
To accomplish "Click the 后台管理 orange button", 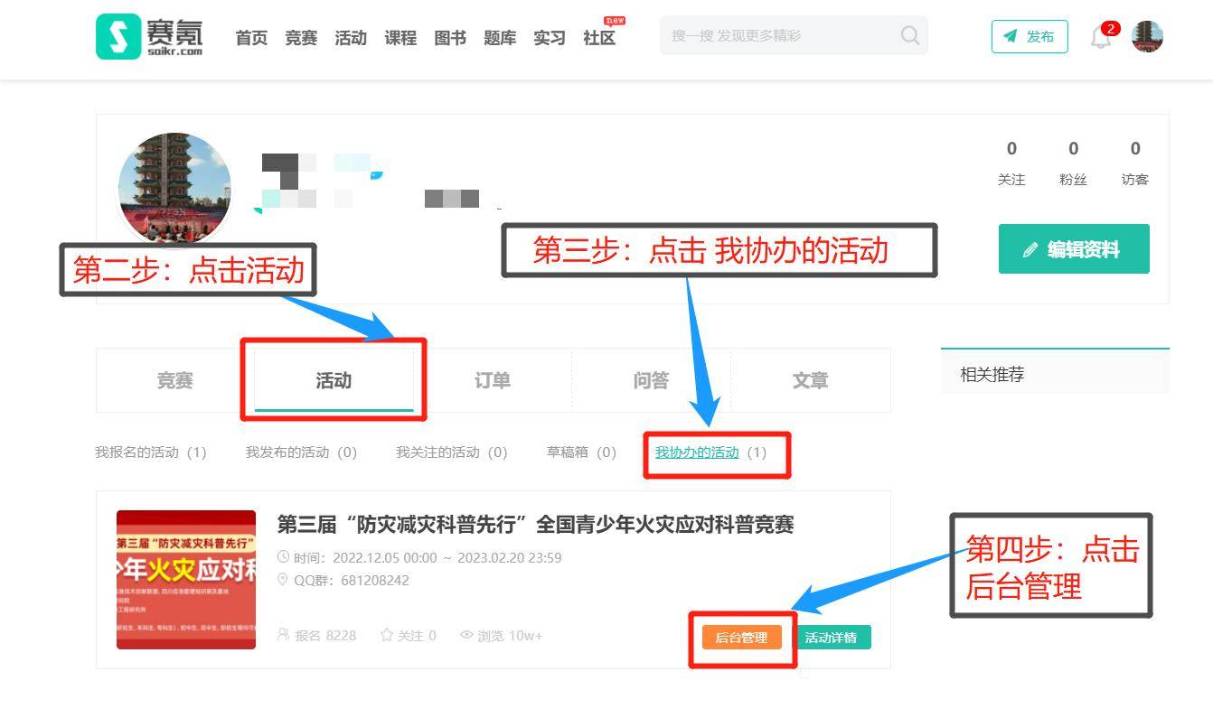I will [x=741, y=638].
